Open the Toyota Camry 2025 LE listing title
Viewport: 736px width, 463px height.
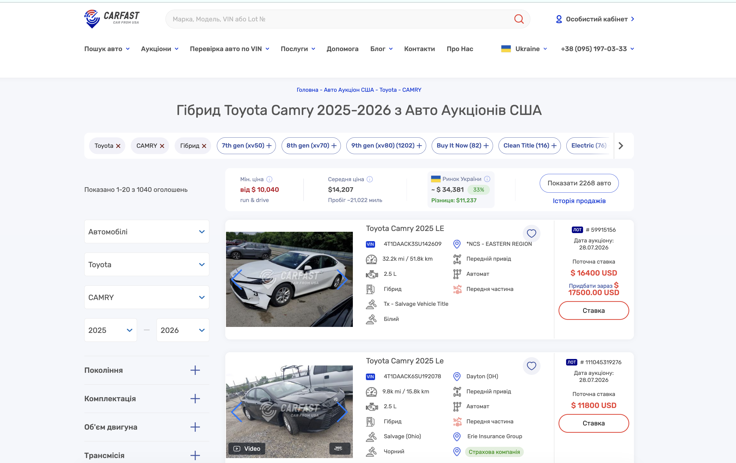point(405,228)
